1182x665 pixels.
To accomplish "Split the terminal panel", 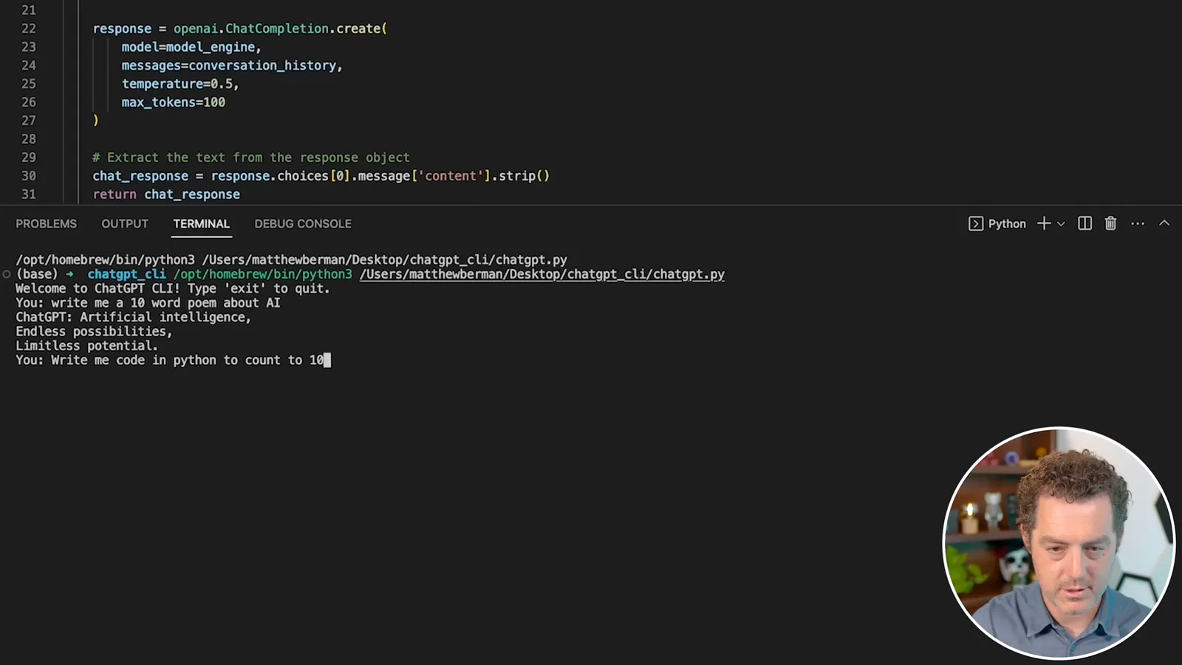I will (x=1084, y=223).
